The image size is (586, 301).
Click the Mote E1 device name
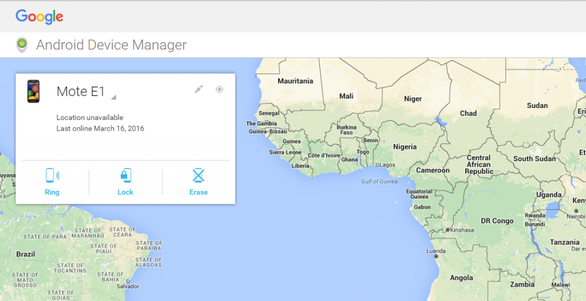coord(80,91)
